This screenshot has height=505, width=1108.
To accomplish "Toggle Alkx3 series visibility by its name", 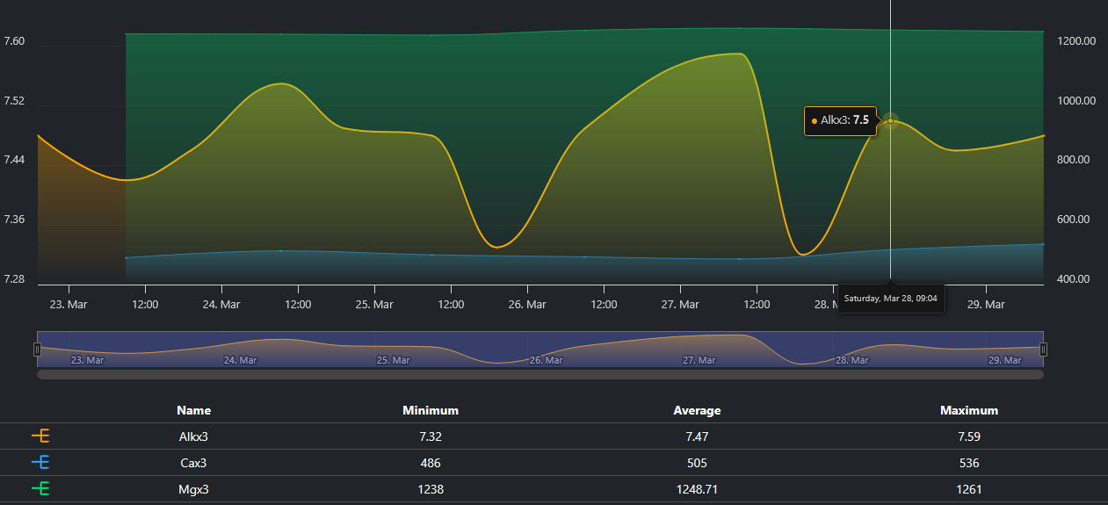I will click(193, 436).
